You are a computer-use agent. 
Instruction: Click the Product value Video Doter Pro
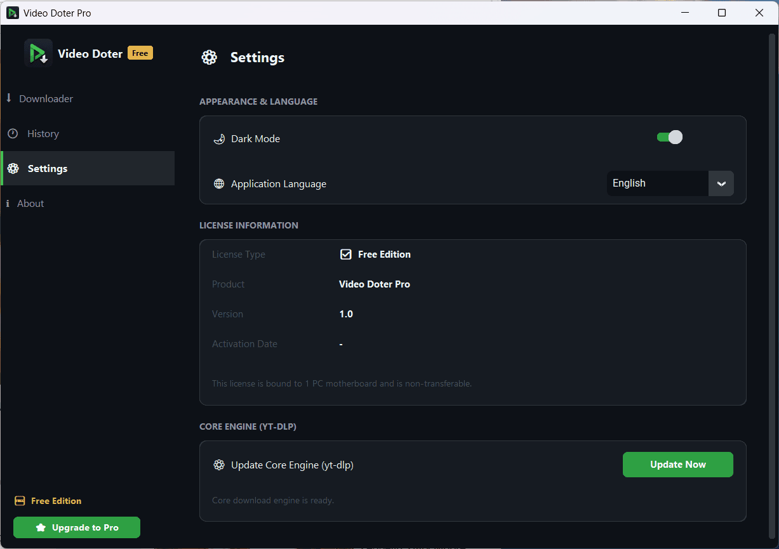coord(375,284)
